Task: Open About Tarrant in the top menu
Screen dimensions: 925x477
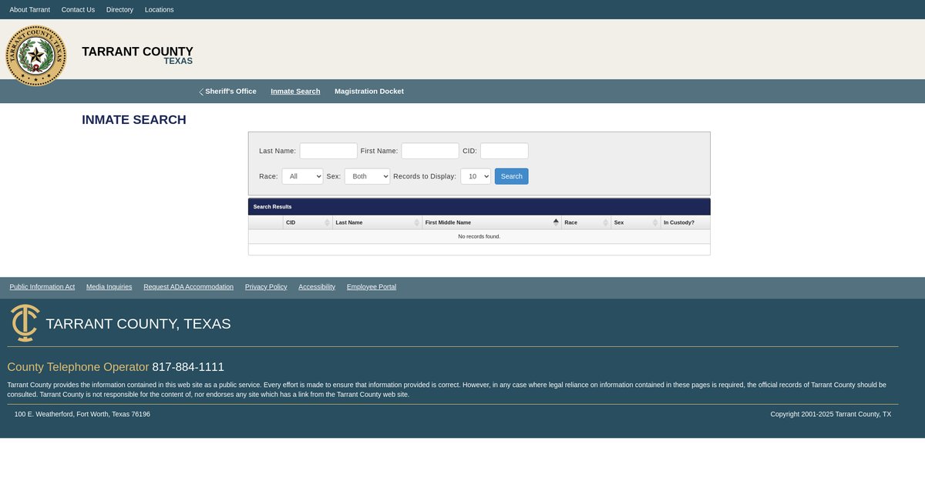Action: pyautogui.click(x=30, y=10)
